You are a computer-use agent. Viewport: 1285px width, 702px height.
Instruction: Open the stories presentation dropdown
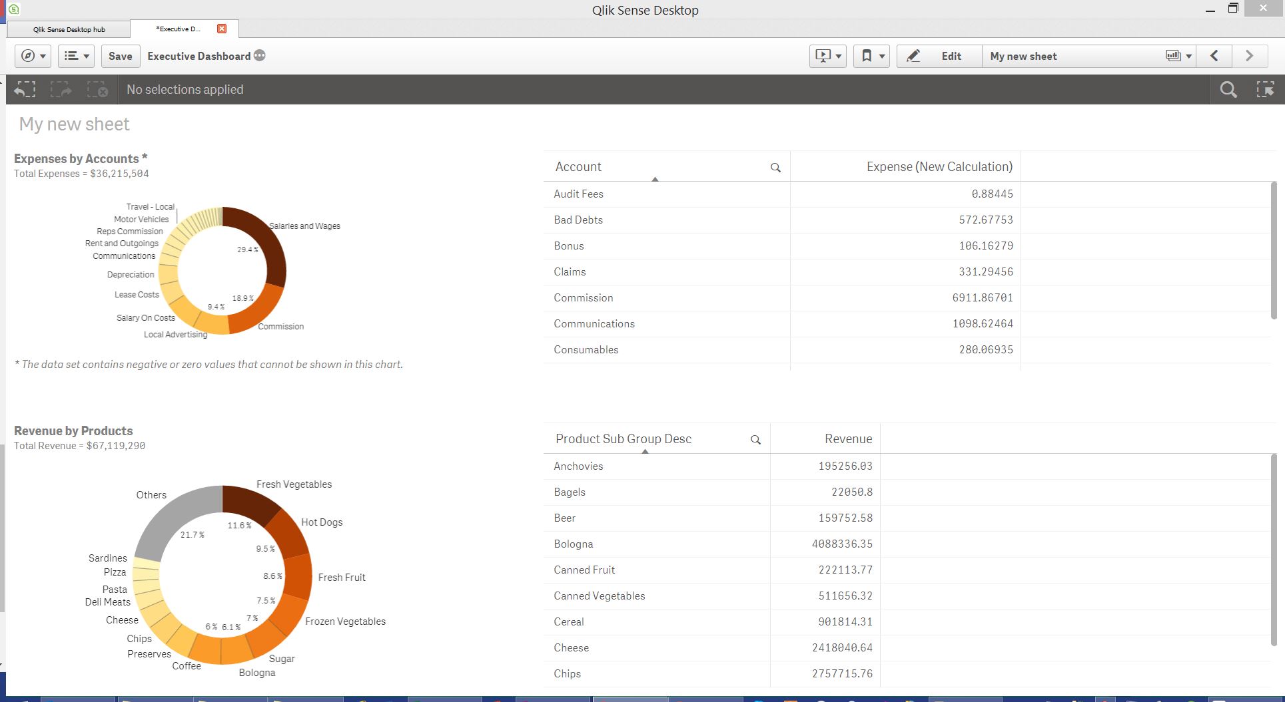click(828, 56)
